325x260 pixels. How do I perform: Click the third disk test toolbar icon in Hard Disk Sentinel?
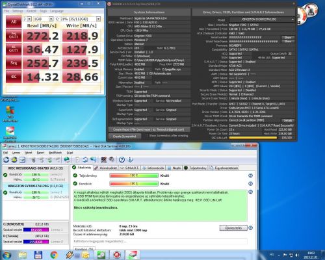pyautogui.click(x=50, y=160)
